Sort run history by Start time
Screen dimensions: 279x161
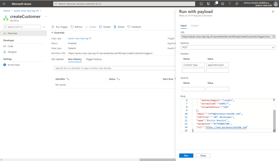pos(175,79)
